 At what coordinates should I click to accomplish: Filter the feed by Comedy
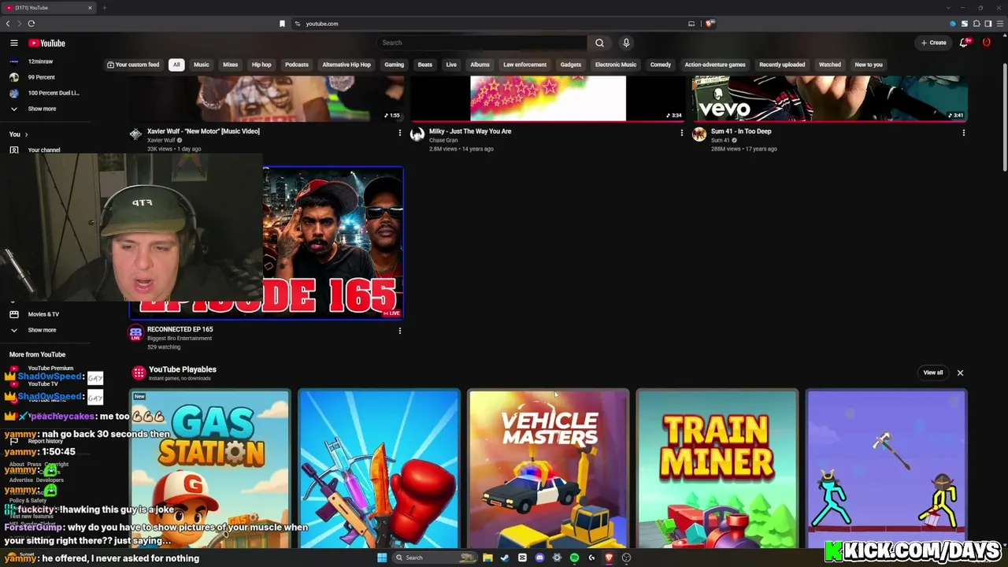pyautogui.click(x=661, y=65)
